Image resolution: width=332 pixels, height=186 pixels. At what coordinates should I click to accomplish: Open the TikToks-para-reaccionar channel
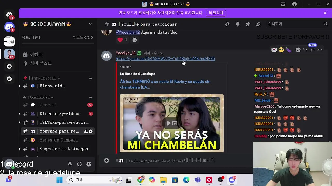click(58, 122)
